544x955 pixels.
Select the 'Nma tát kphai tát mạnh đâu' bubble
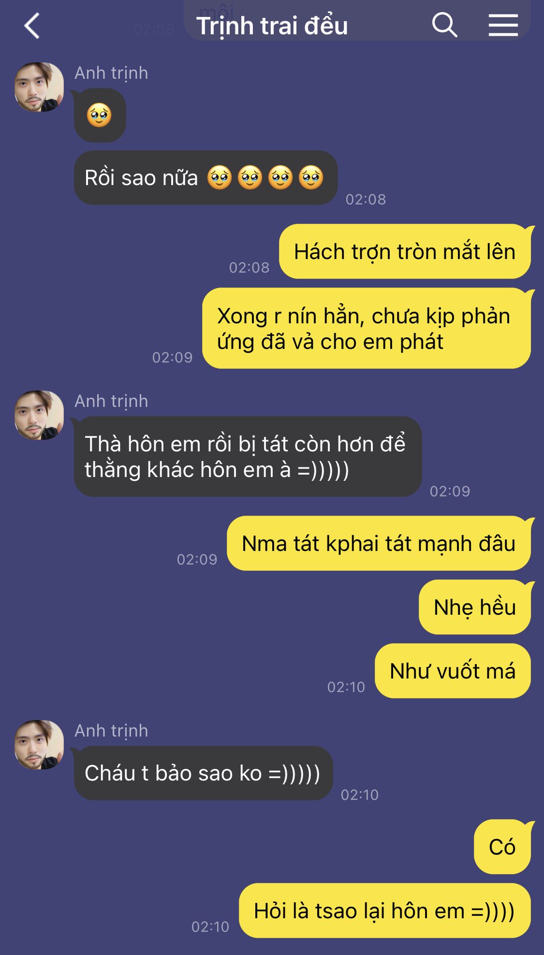[x=379, y=543]
